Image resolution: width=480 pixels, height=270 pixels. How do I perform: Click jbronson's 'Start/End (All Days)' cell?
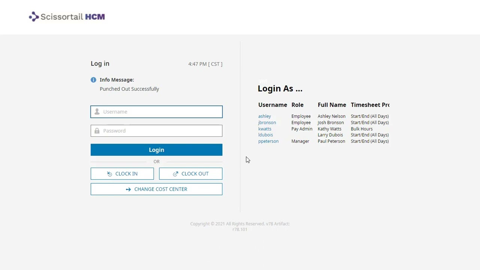(x=370, y=123)
